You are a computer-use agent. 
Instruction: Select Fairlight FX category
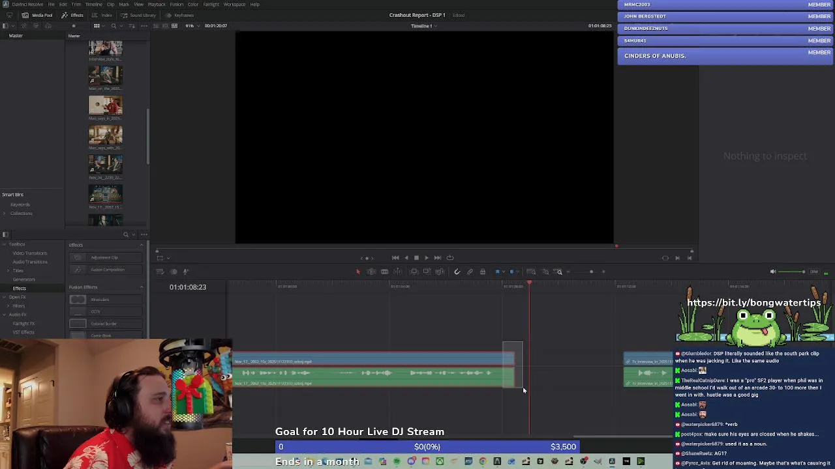pyautogui.click(x=23, y=324)
